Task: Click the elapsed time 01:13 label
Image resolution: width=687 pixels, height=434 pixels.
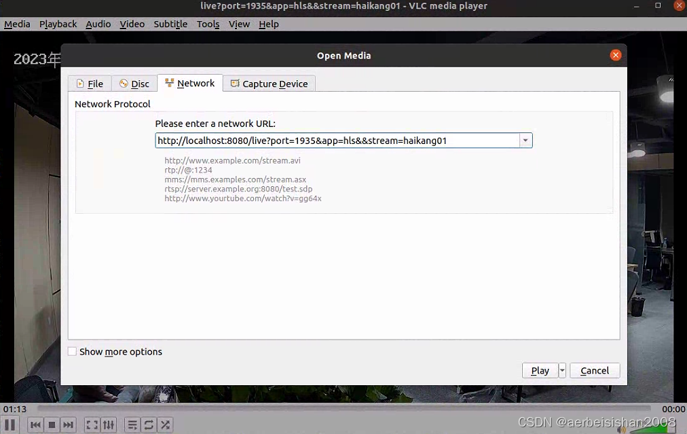Action: 15,409
